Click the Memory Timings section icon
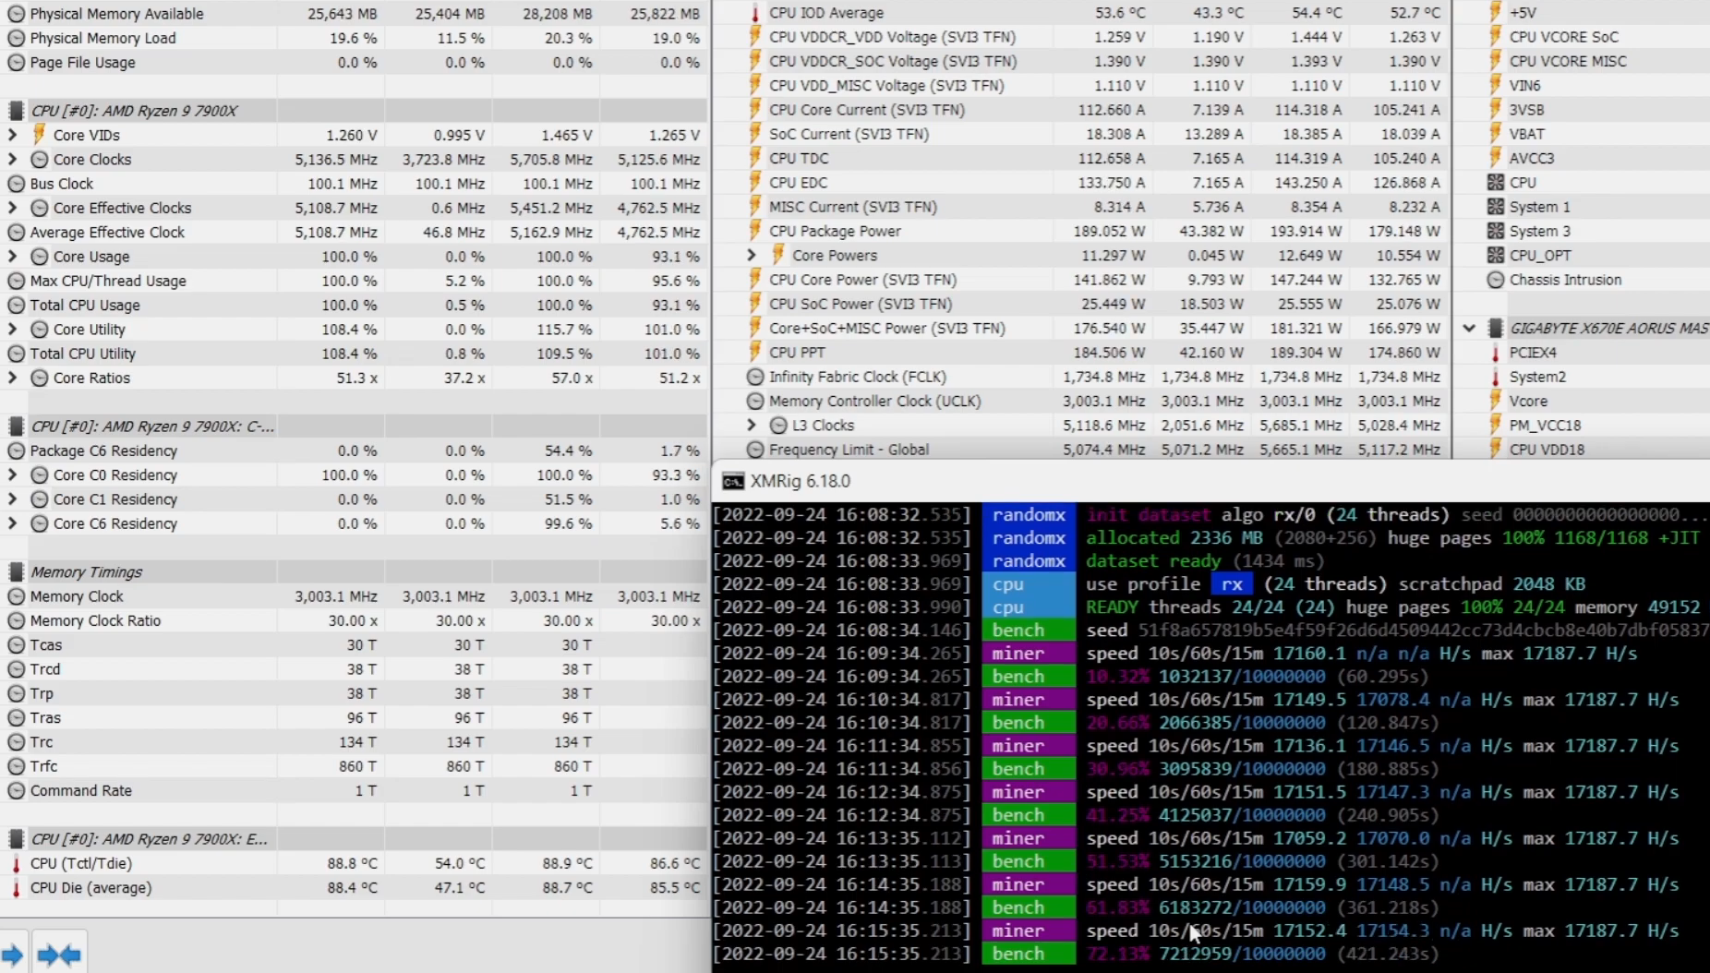The height and width of the screenshot is (973, 1710). [16, 572]
